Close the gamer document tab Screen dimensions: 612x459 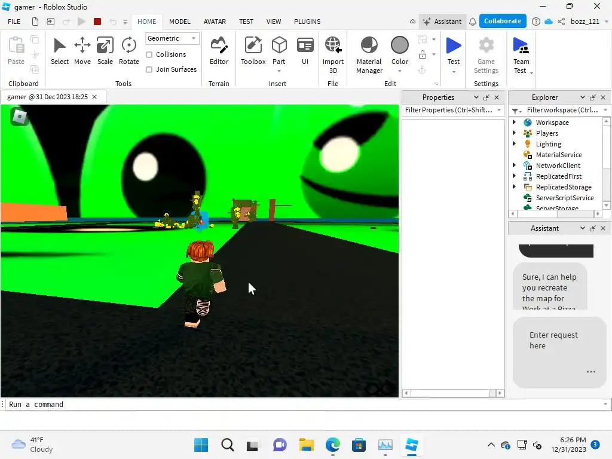click(x=94, y=97)
